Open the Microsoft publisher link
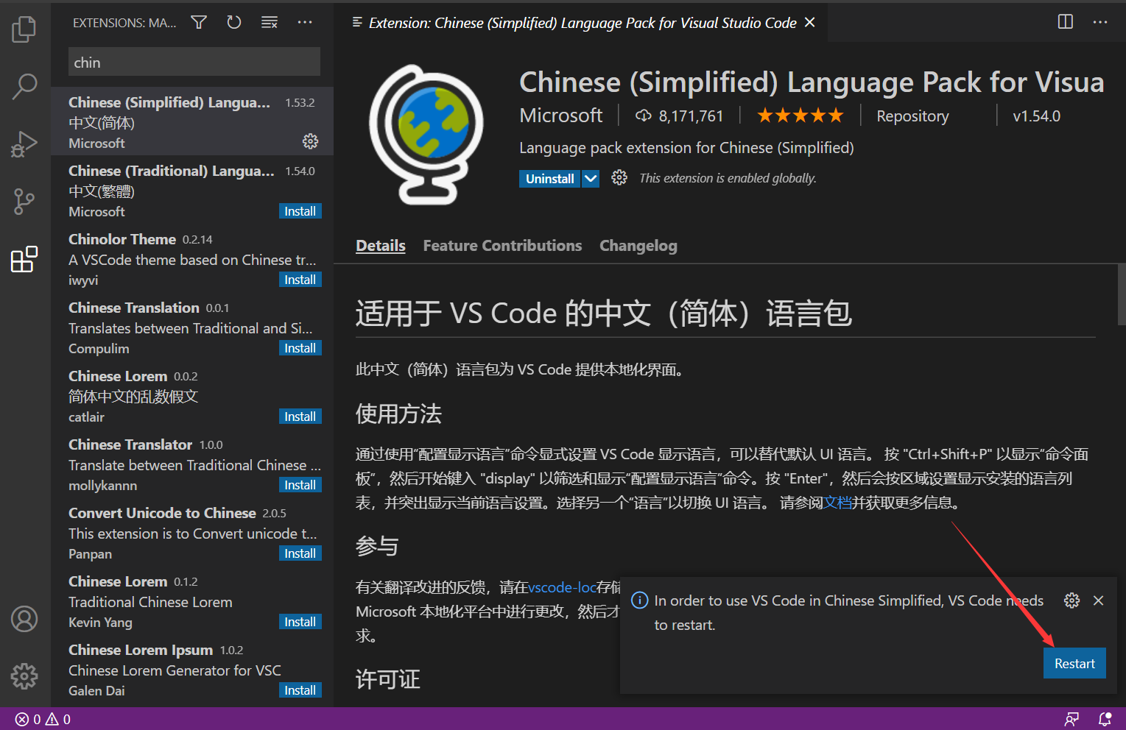The width and height of the screenshot is (1126, 730). point(561,116)
